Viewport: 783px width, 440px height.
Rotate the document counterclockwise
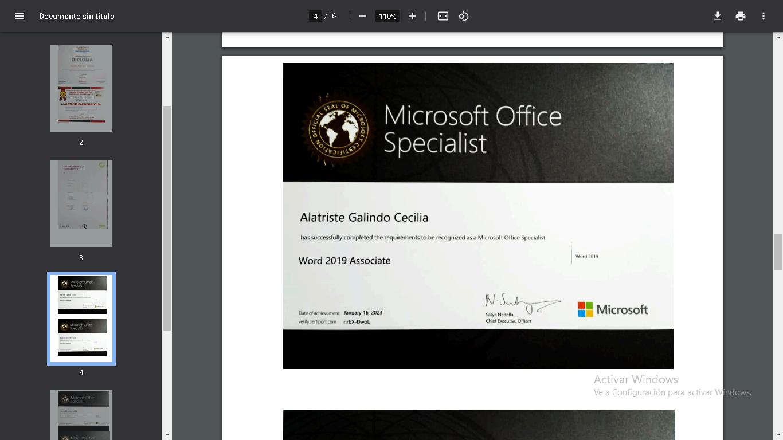(464, 16)
